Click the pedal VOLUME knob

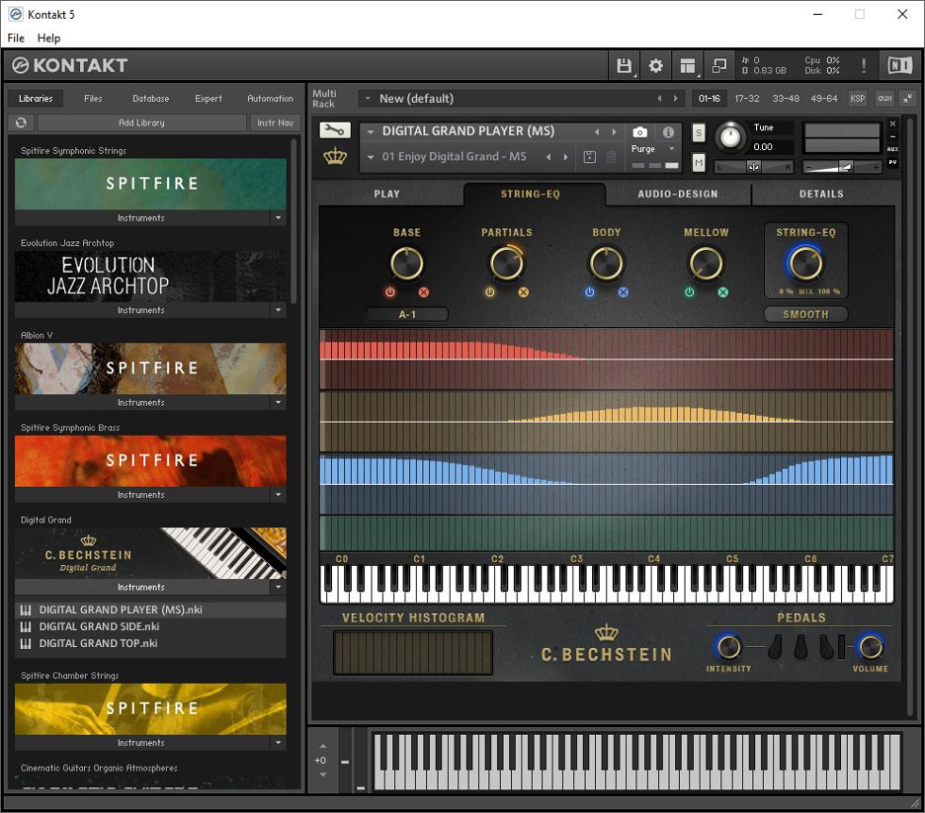pyautogui.click(x=870, y=647)
